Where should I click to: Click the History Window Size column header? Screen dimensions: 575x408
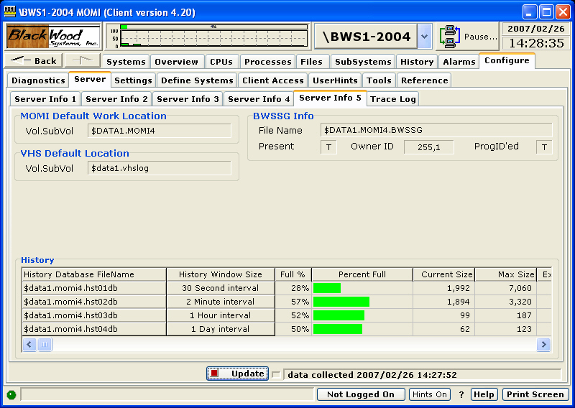pos(221,274)
